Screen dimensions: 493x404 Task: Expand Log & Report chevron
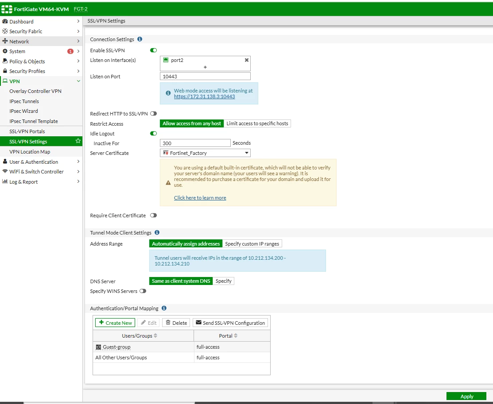pos(78,181)
